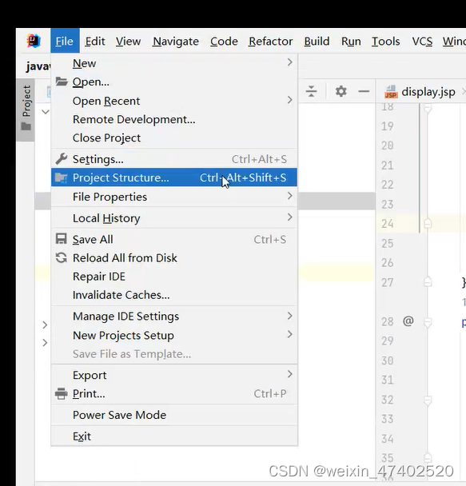Choose Save All
The image size is (466, 486).
click(x=174, y=239)
